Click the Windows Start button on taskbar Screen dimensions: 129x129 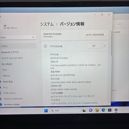click(x=46, y=111)
